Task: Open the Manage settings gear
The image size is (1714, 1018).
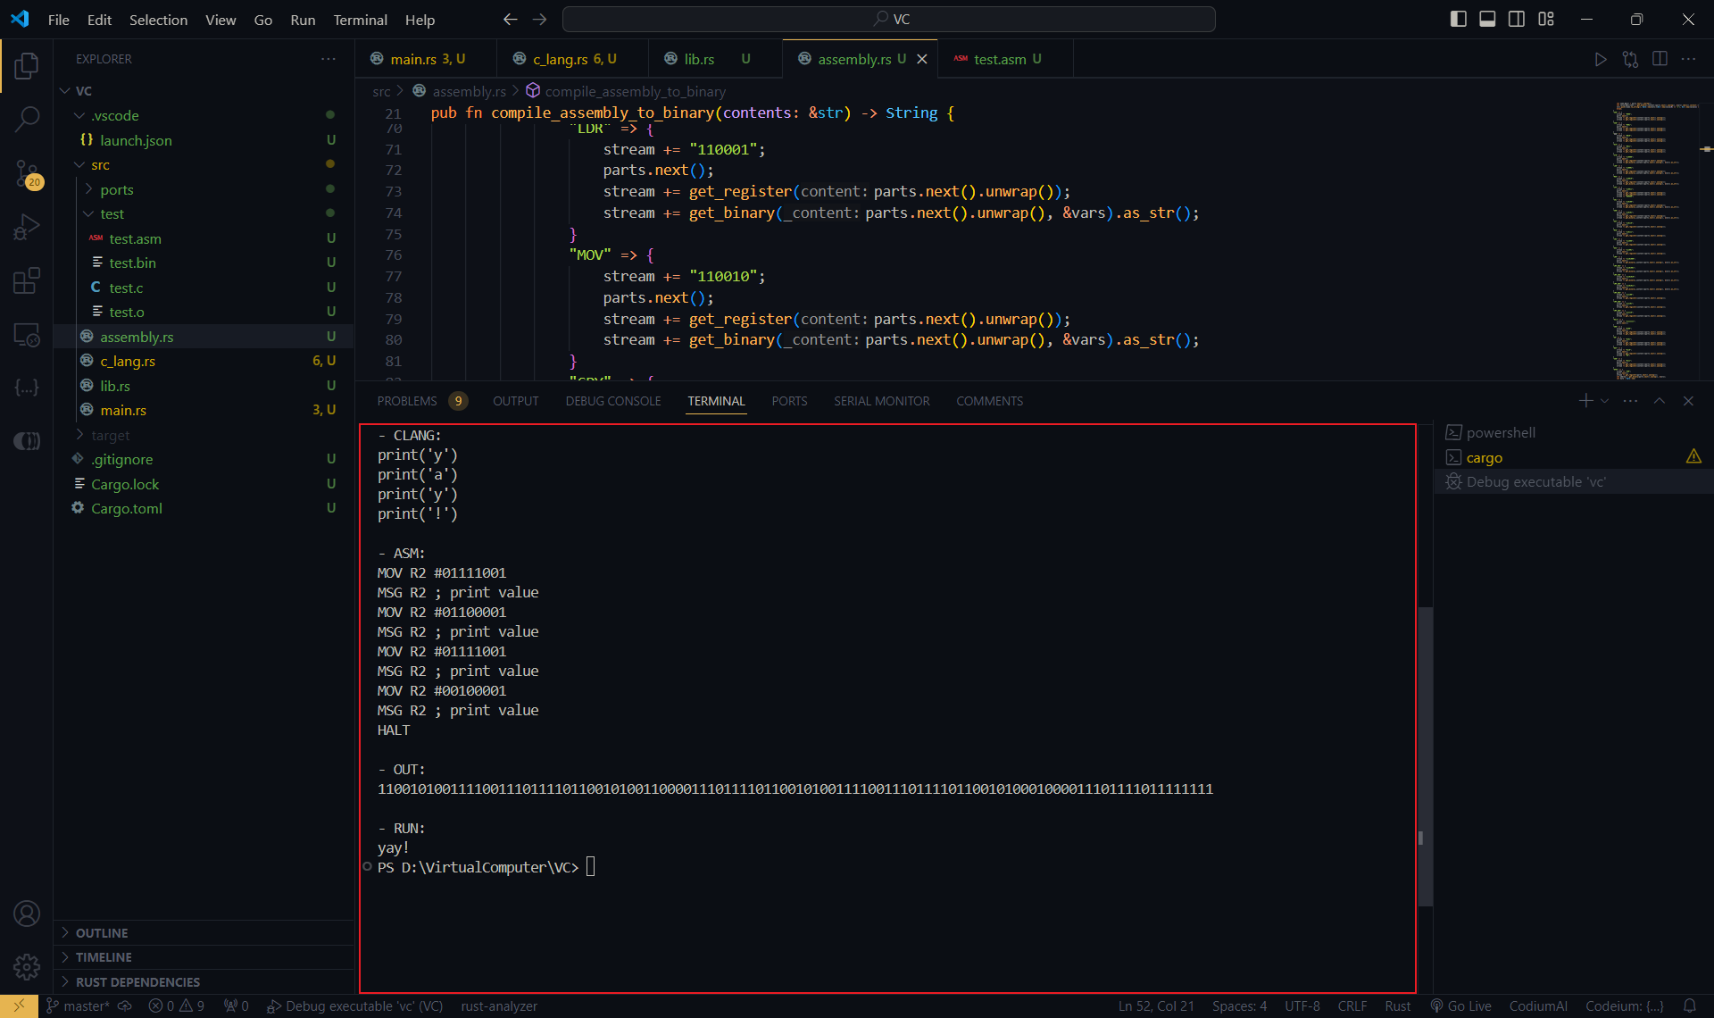Action: pyautogui.click(x=27, y=966)
